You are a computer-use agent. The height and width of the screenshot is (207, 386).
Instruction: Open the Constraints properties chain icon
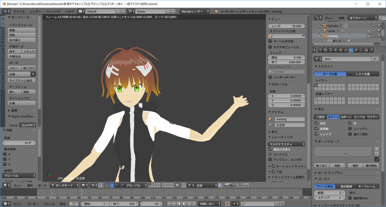pyautogui.click(x=346, y=50)
